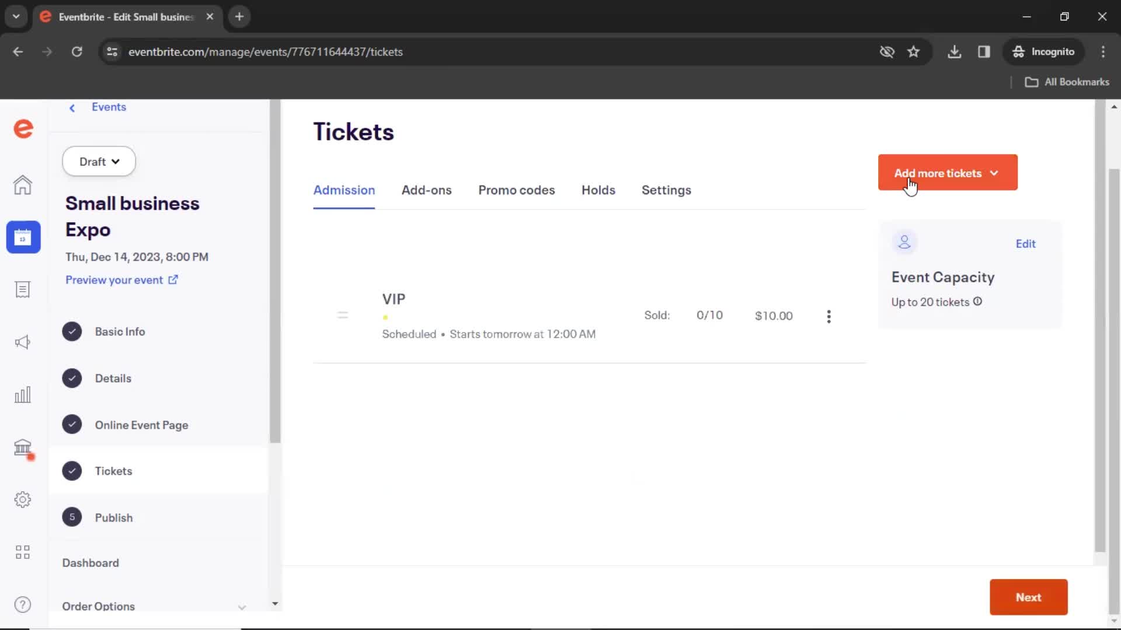Click the Up to 20 tickets text
This screenshot has width=1121, height=630.
[930, 302]
